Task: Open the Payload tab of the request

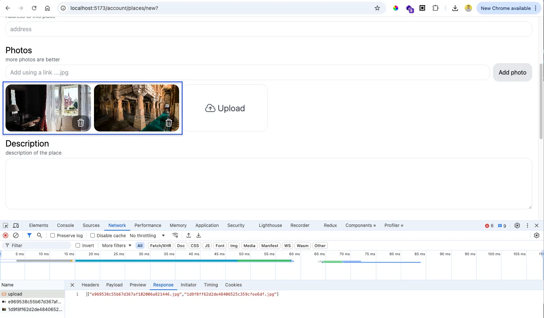Action: coord(114,285)
